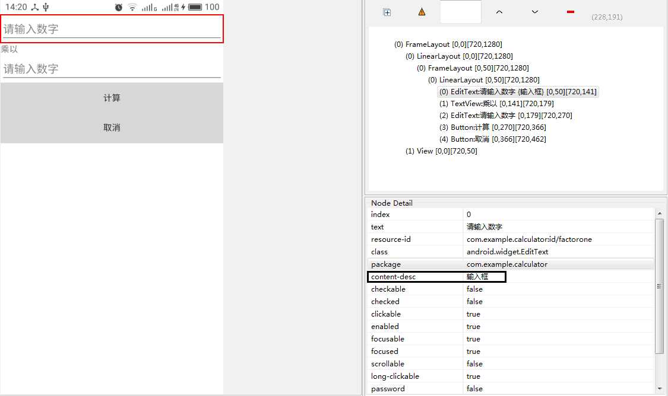Click the Wi-Fi icon in phone status bar
This screenshot has width=668, height=396.
(x=132, y=7)
